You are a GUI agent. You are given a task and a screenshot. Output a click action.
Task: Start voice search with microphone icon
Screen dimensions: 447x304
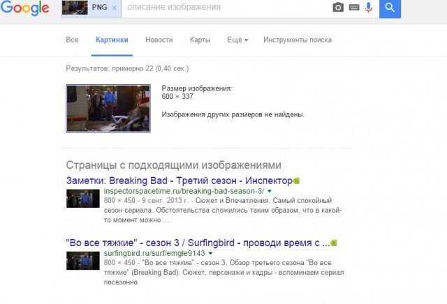click(x=369, y=8)
